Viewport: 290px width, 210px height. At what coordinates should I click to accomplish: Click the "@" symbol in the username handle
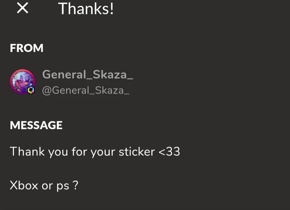tap(47, 91)
